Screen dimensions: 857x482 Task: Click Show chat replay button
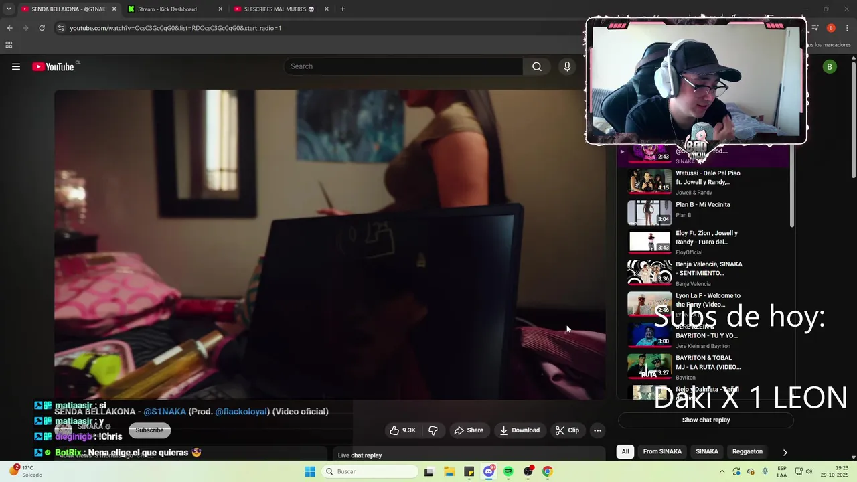pyautogui.click(x=706, y=420)
